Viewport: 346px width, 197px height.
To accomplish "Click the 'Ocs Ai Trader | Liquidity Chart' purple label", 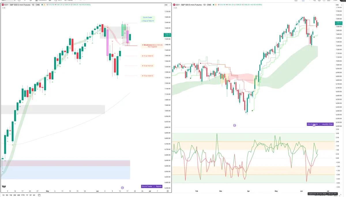I will pyautogui.click(x=320, y=124).
